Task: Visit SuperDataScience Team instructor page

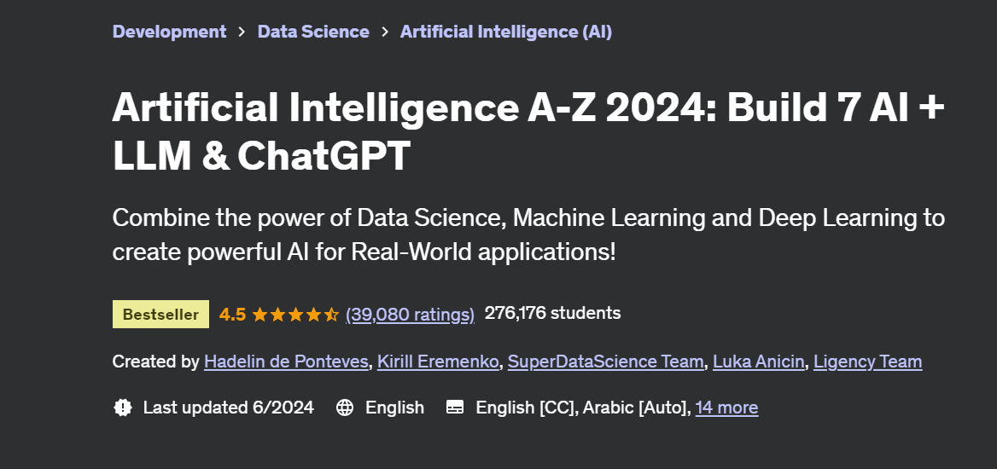Action: (x=606, y=362)
